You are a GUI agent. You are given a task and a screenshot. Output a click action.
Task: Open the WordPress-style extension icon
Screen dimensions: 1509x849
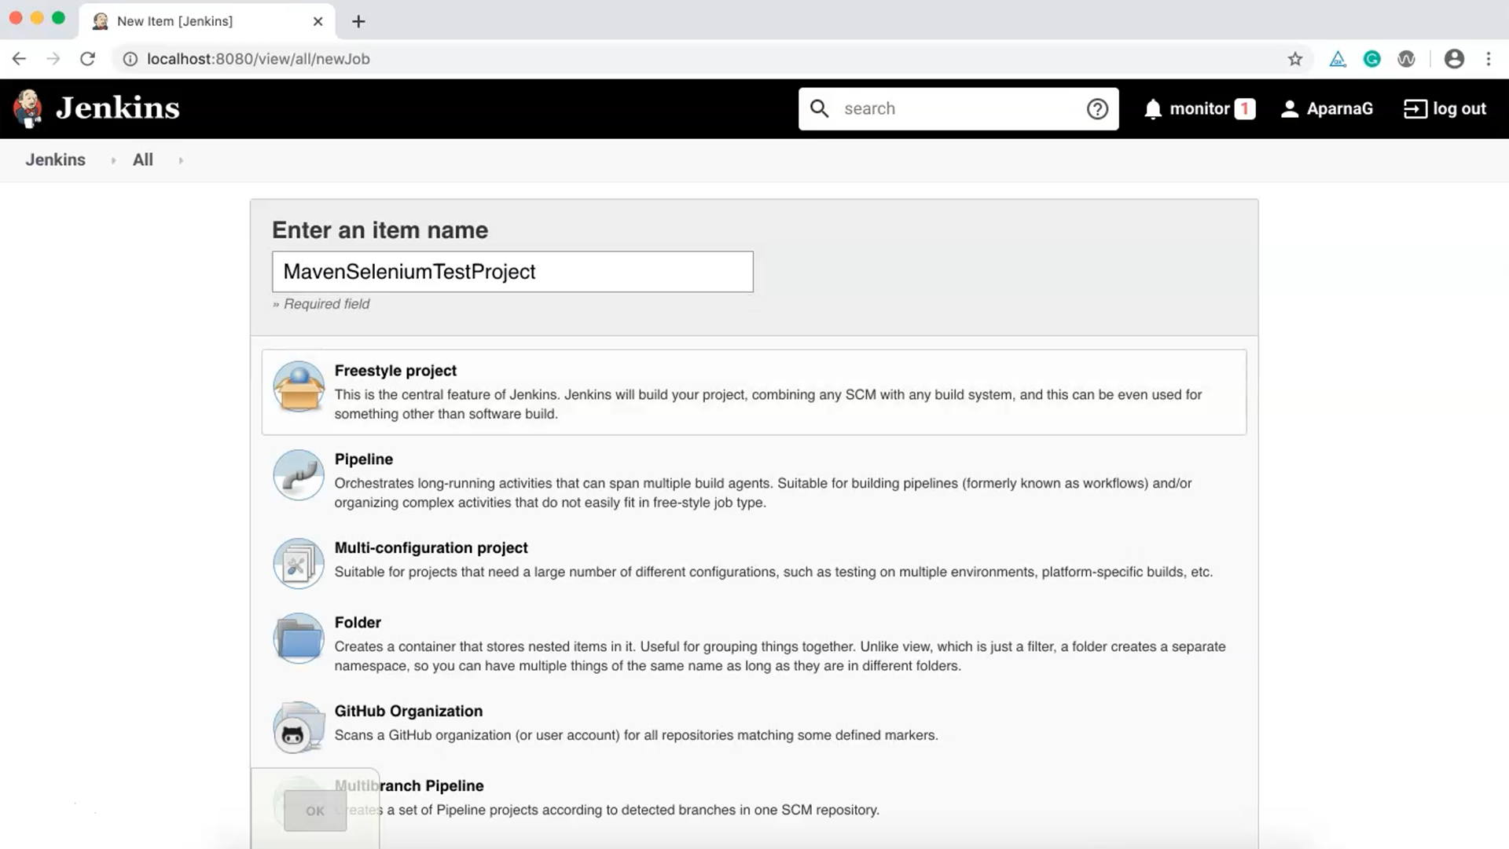[x=1407, y=59]
